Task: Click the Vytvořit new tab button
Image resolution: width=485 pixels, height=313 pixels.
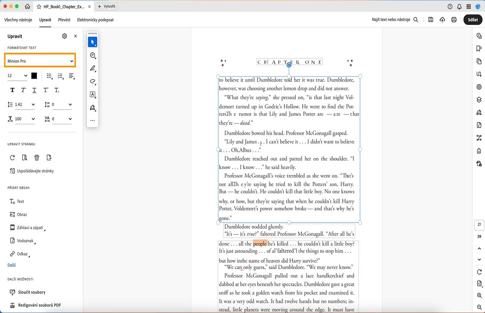Action: pos(107,6)
